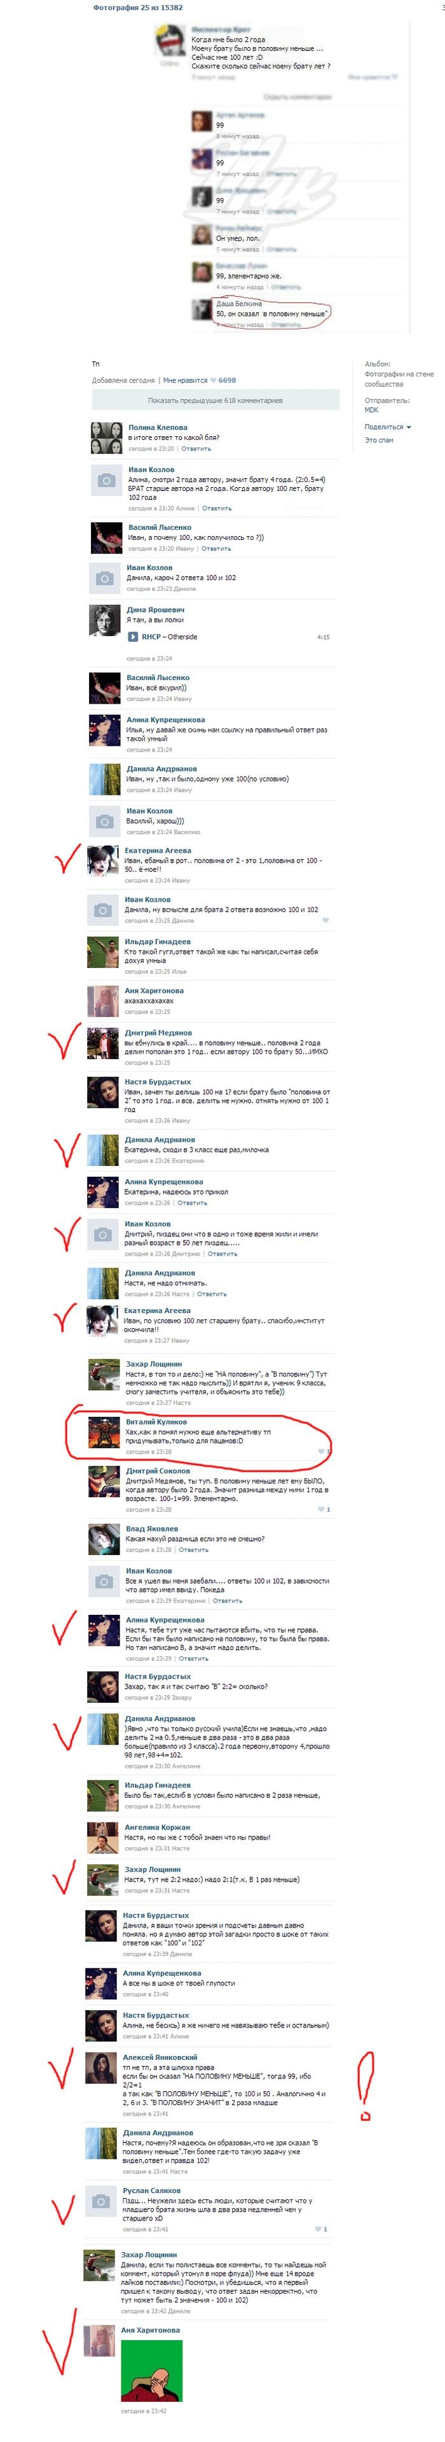The image size is (445, 2442).
Task: Like Виталий Куликов's circled comment heart
Action: point(322,1451)
